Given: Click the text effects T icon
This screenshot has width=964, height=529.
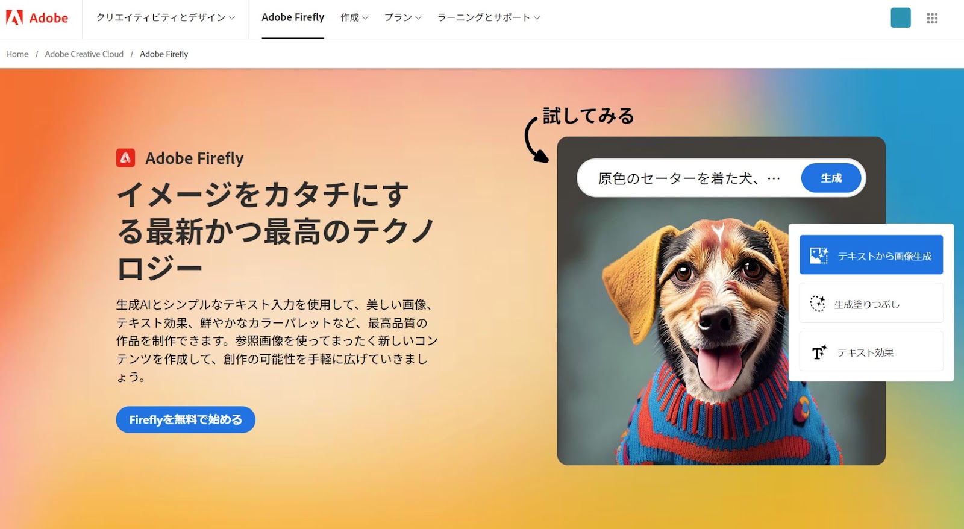Looking at the screenshot, I should pyautogui.click(x=819, y=352).
